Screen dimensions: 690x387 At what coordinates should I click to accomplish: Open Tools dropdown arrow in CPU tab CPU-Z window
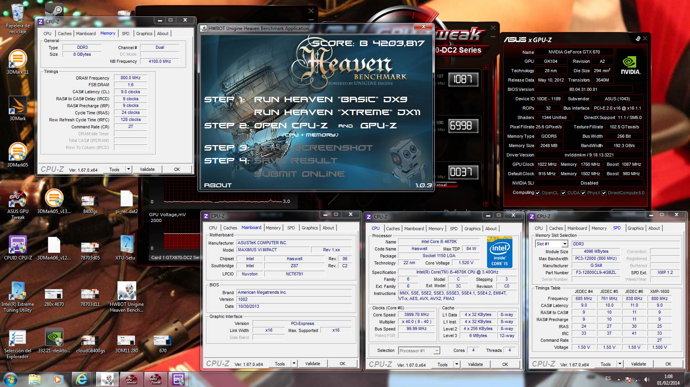457,364
